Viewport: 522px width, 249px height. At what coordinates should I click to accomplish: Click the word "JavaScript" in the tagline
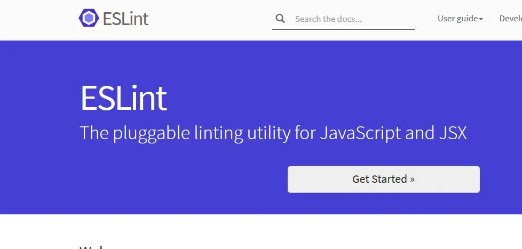tap(360, 133)
